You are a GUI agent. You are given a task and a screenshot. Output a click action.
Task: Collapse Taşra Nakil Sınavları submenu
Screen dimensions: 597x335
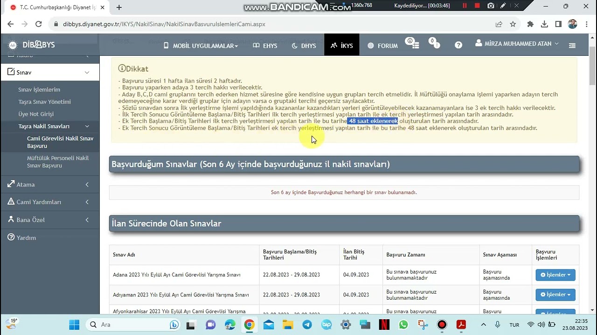pyautogui.click(x=50, y=126)
